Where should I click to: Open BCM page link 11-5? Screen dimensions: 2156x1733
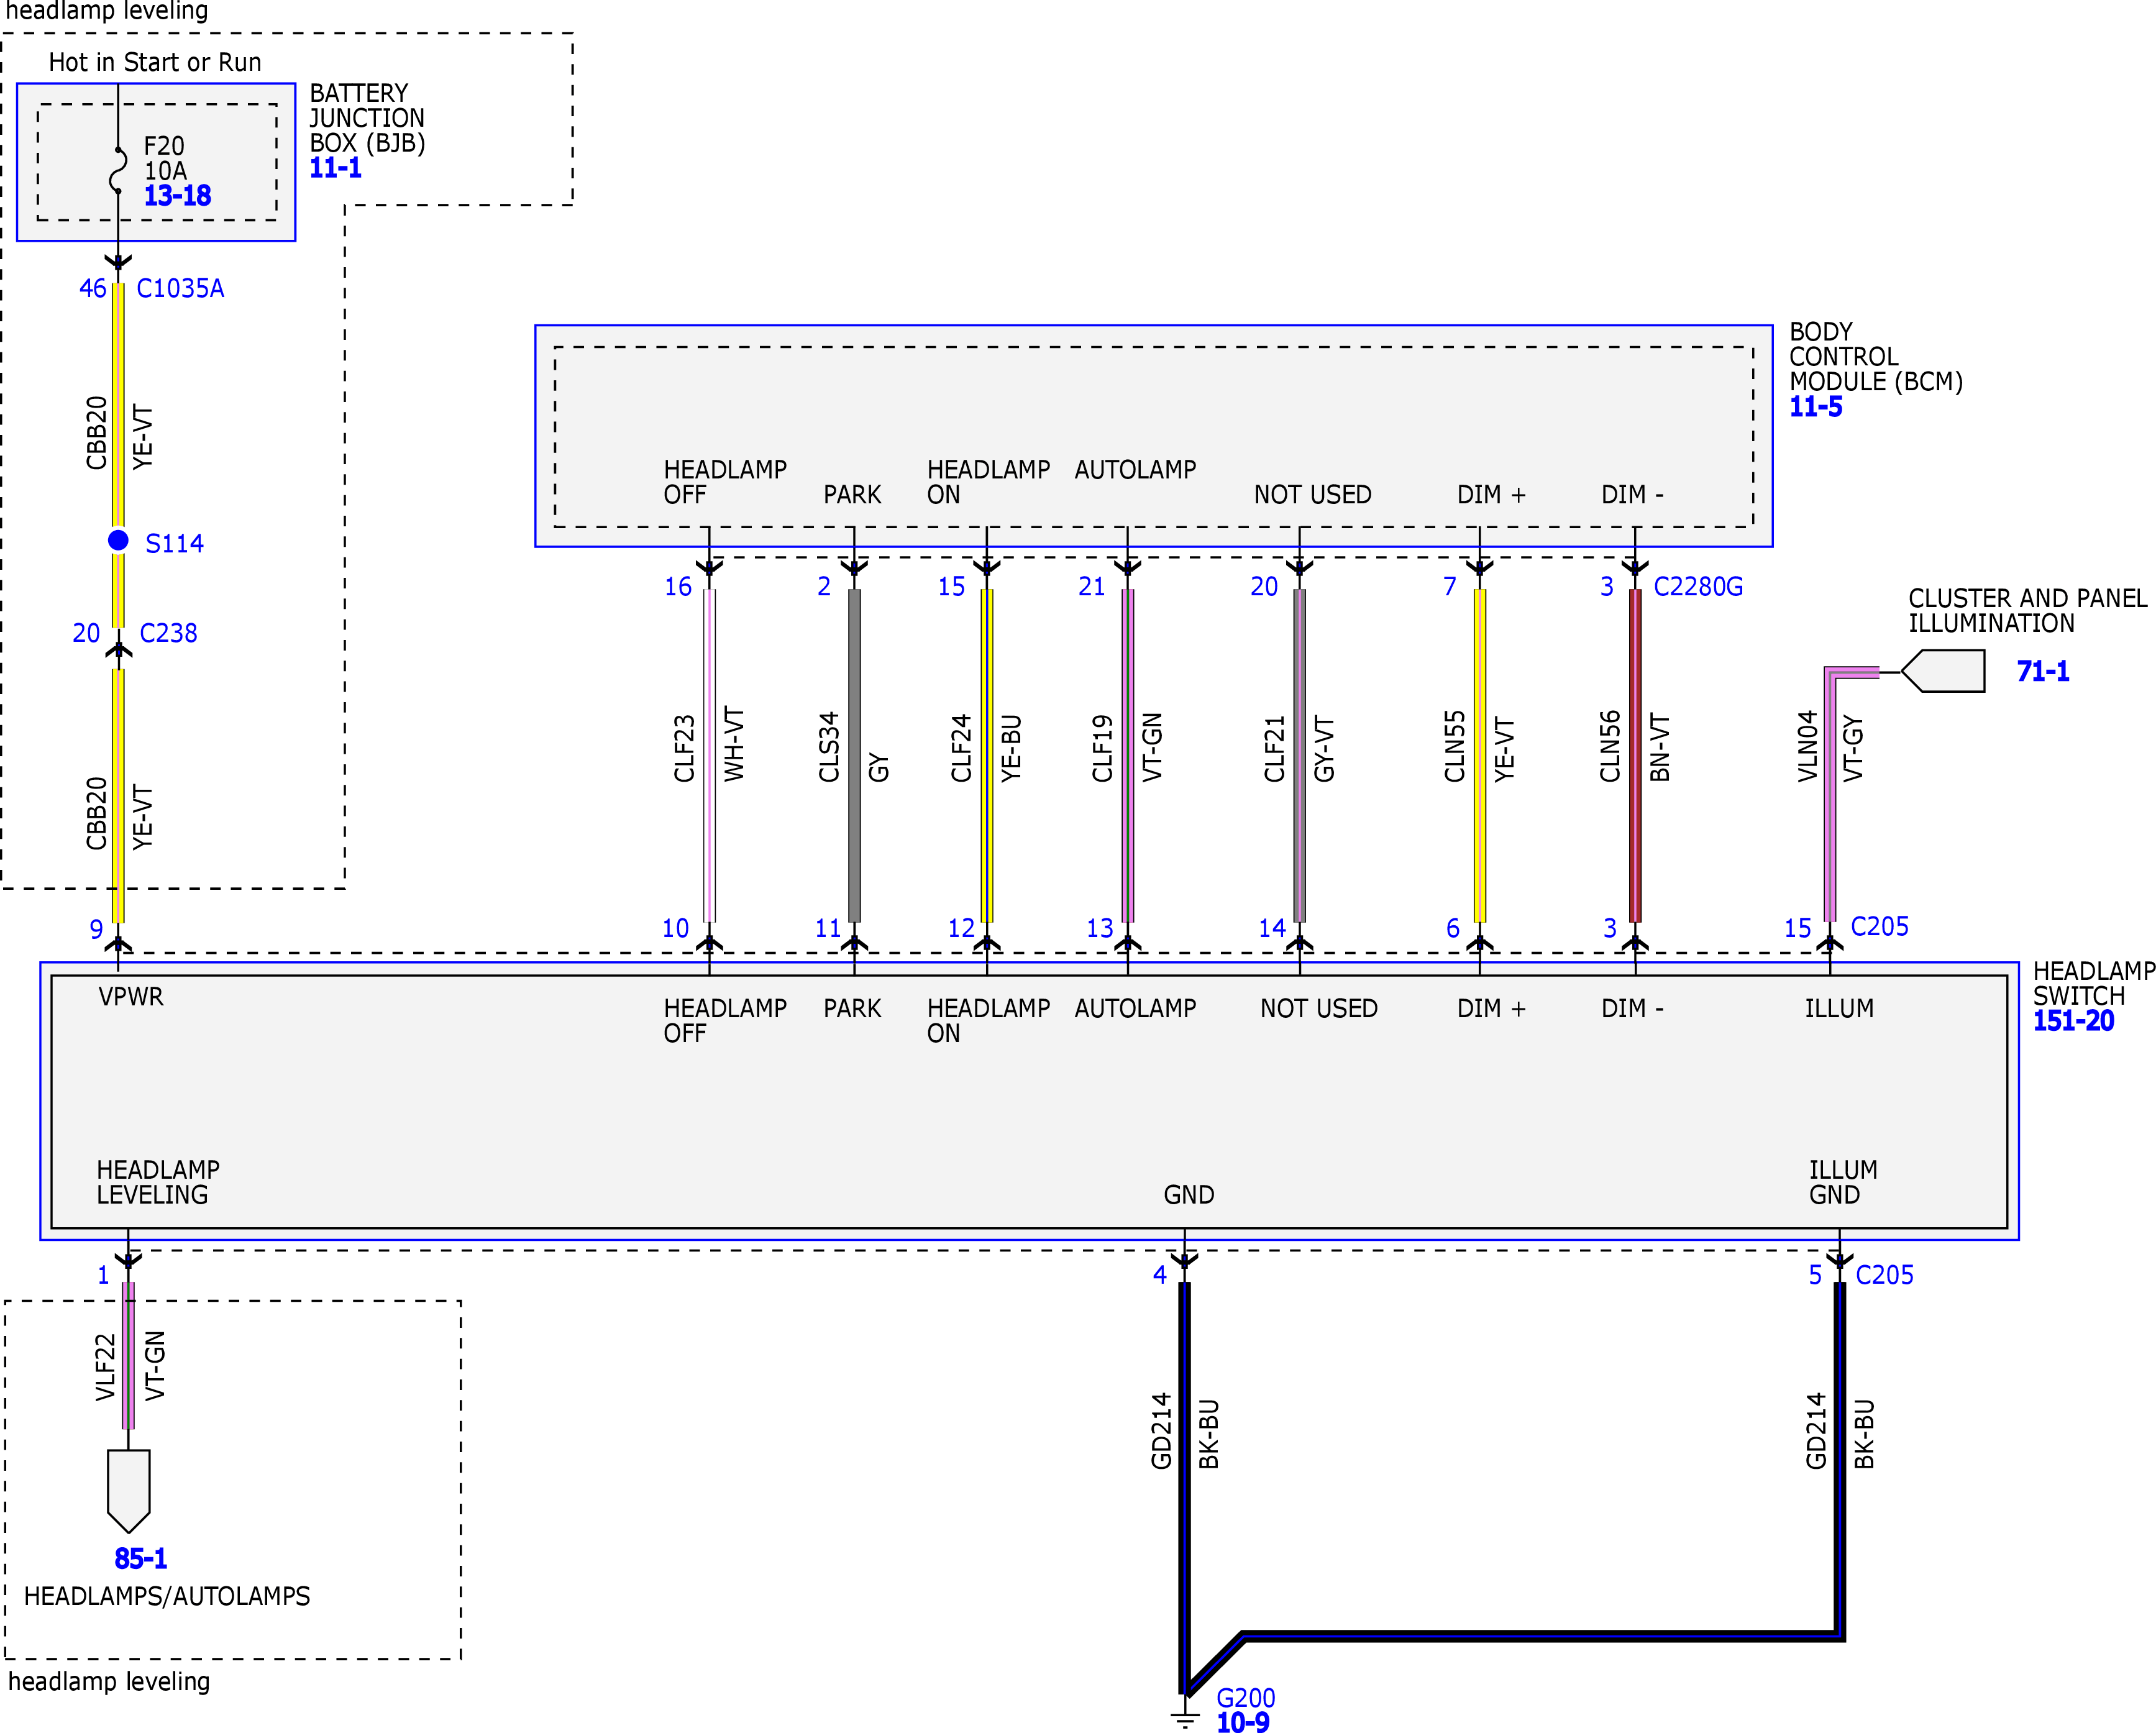[x=1816, y=407]
